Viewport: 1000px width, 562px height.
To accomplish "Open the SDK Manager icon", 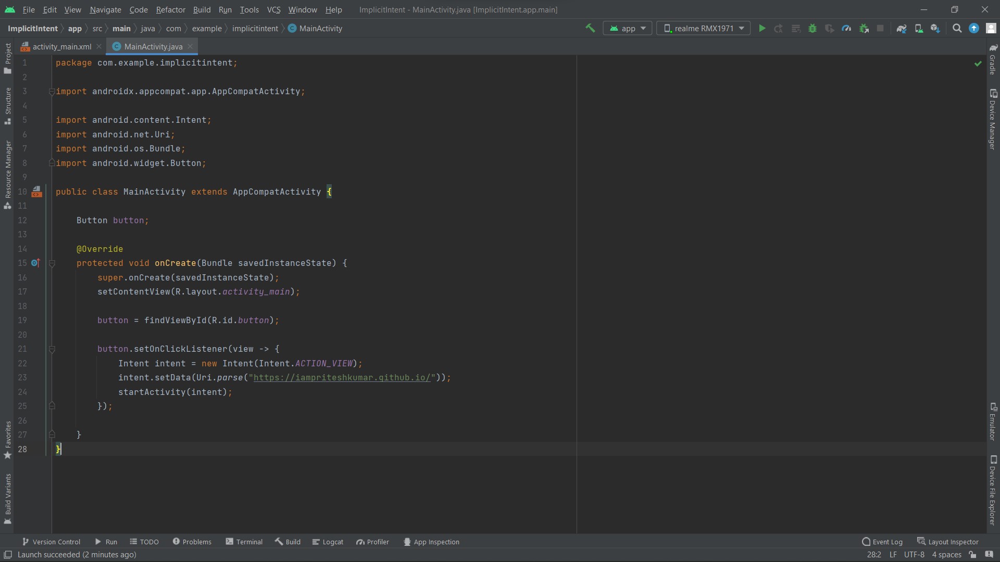I will pyautogui.click(x=935, y=28).
